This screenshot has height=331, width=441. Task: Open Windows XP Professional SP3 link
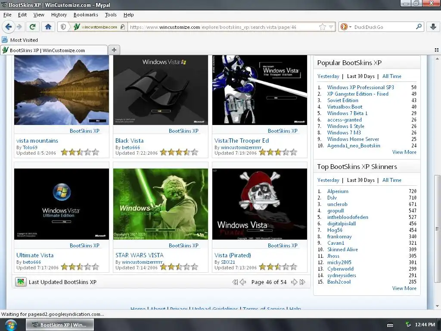point(360,87)
